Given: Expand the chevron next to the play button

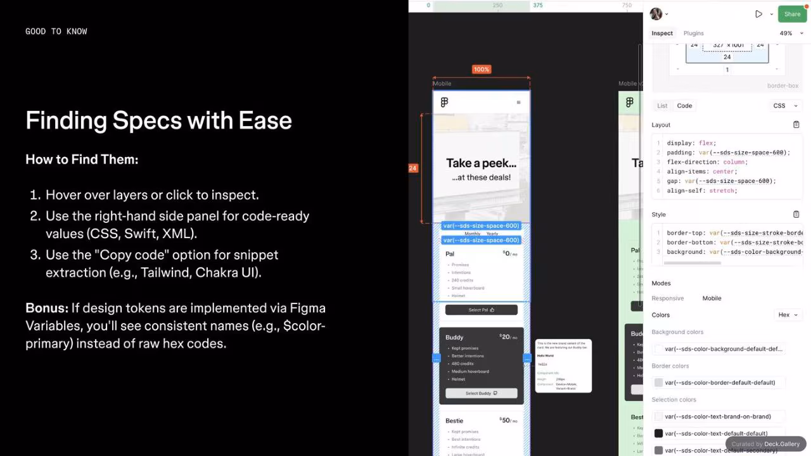Looking at the screenshot, I should coord(771,14).
